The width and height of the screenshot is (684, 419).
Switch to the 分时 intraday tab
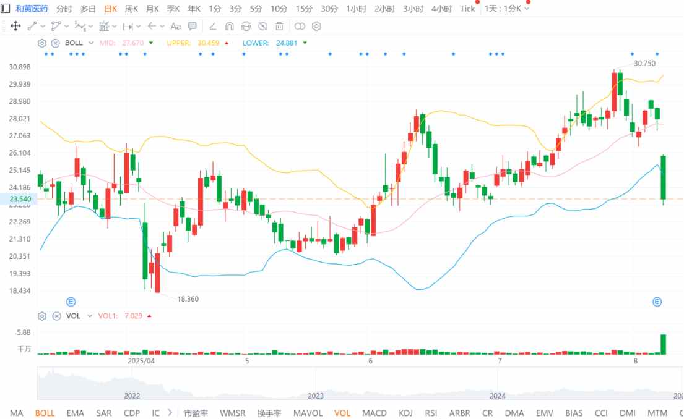[64, 9]
